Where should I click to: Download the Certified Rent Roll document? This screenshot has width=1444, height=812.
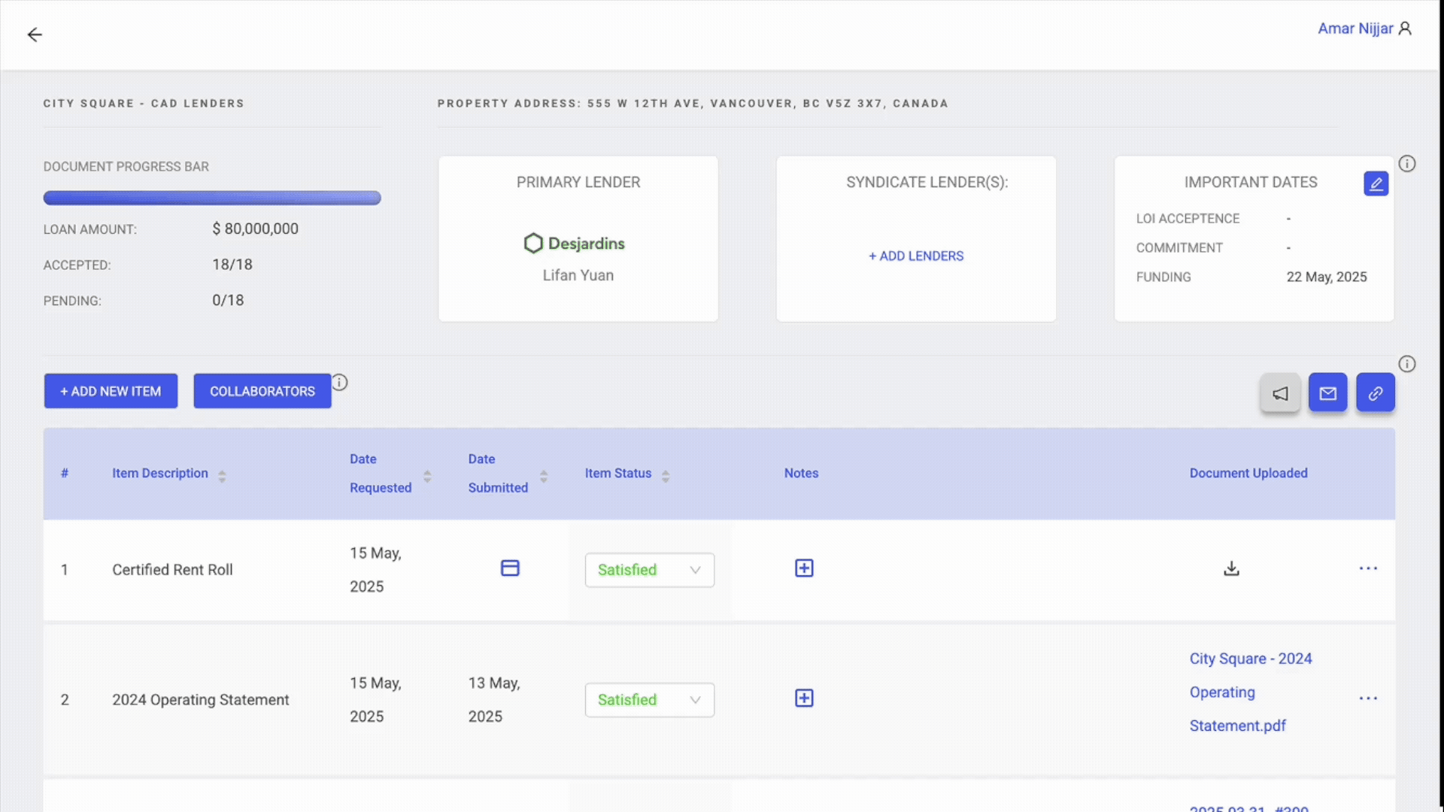(1231, 568)
